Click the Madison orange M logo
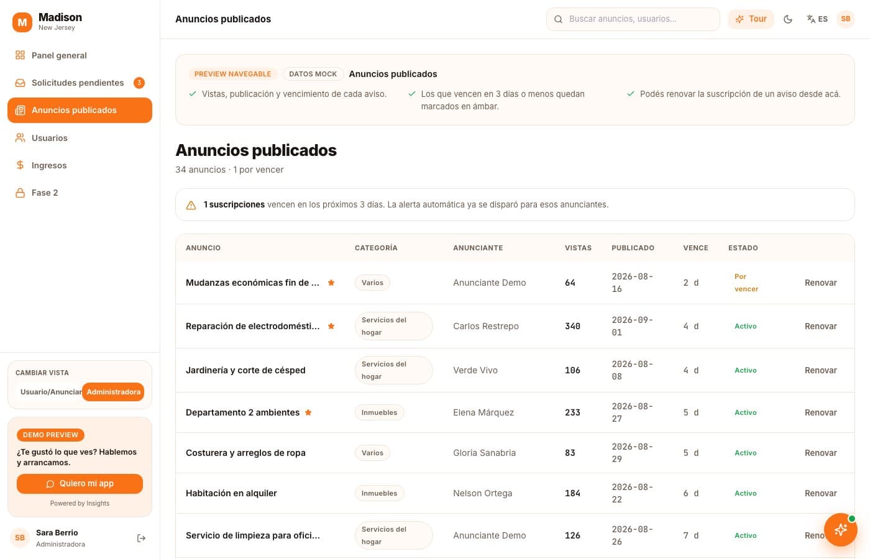 [22, 22]
